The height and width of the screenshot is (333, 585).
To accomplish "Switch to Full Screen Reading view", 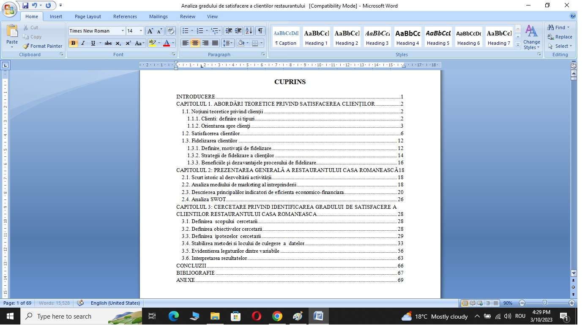I will (473, 303).
